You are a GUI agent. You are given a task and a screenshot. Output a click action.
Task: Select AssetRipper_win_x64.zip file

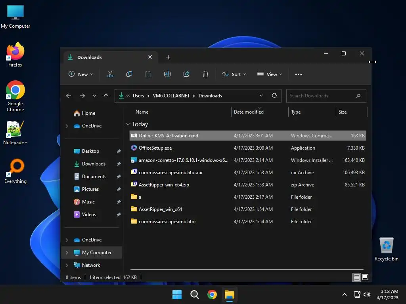click(x=248, y=185)
